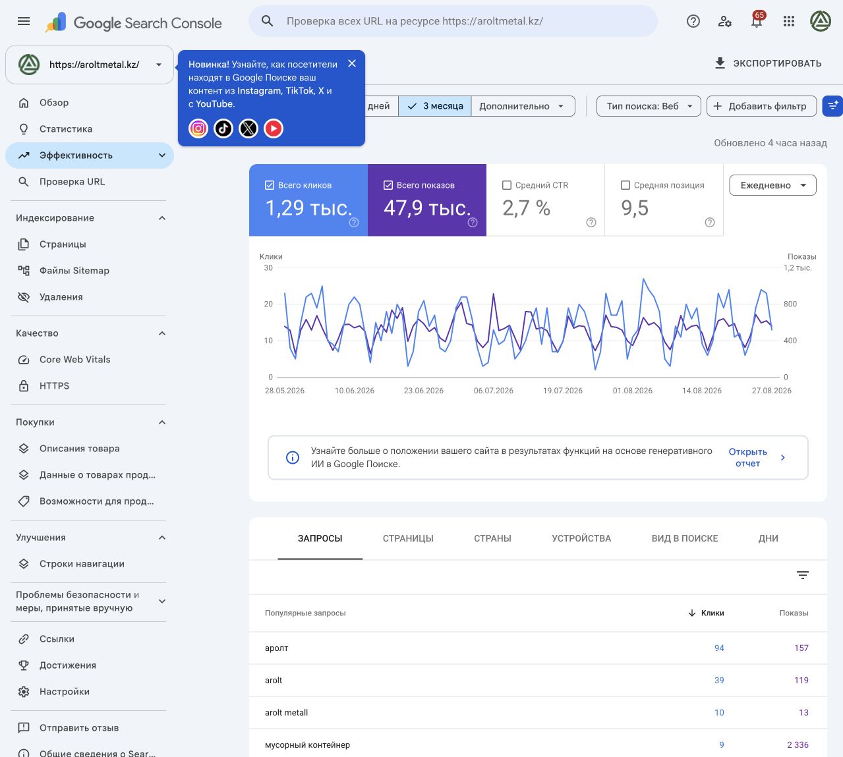Click Отправить отзыв in sidebar

[90, 728]
